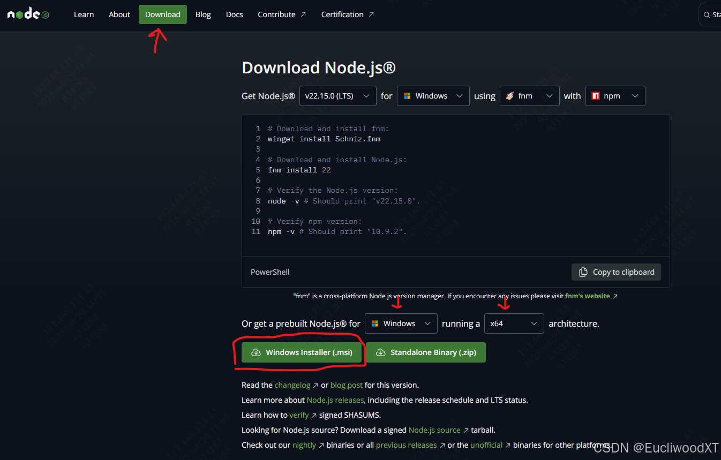Open the fnm's website link
The image size is (721, 460).
click(591, 296)
